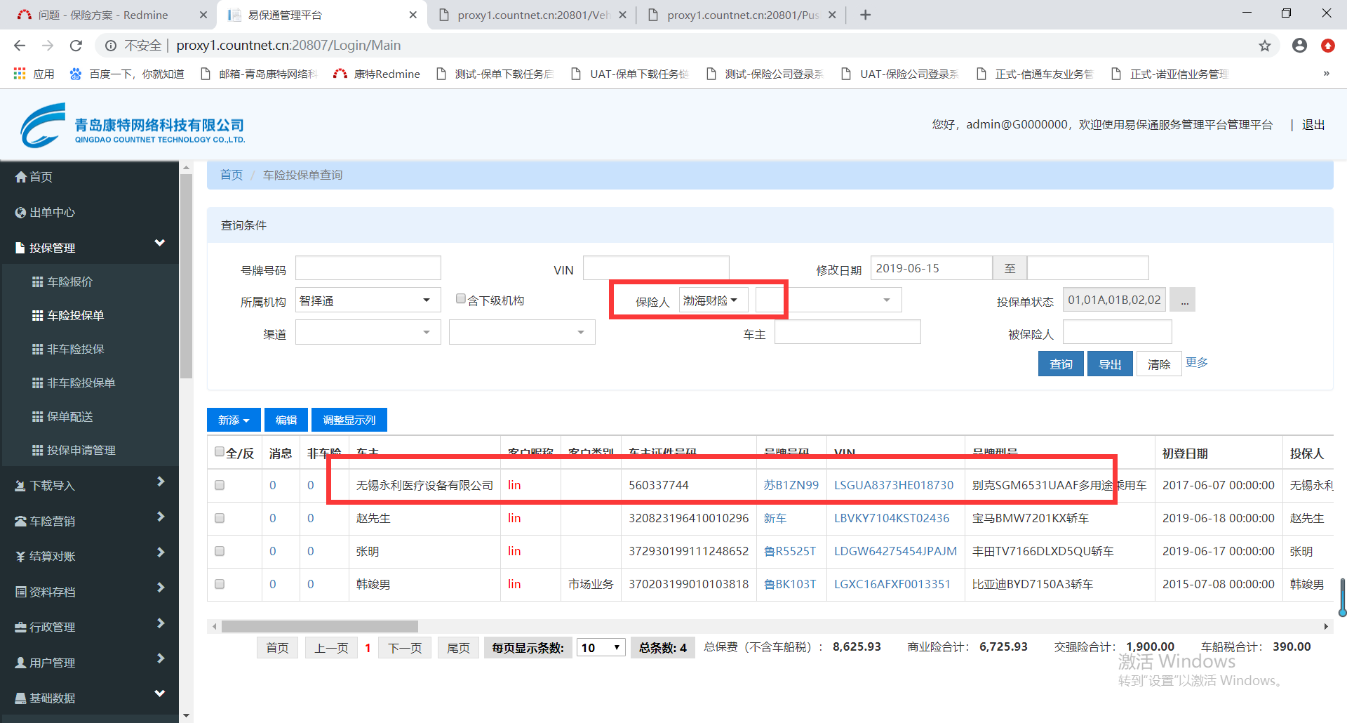Viewport: 1347px width, 723px height.
Task: Open the 渤海财险 insurer dropdown
Action: [712, 300]
